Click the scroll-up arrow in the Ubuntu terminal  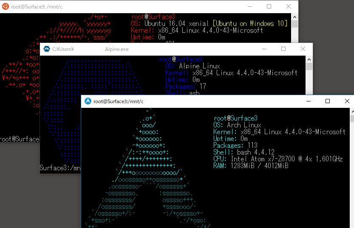(295, 17)
